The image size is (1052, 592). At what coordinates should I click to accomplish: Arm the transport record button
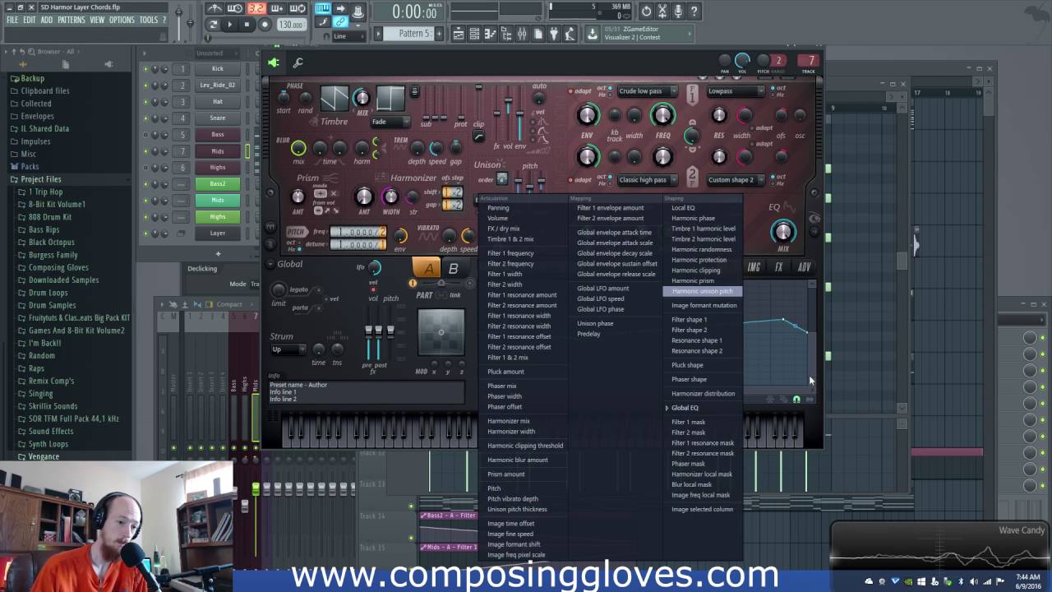265,25
